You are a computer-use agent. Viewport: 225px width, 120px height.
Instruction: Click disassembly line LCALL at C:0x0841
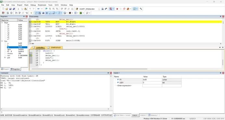(126, 26)
